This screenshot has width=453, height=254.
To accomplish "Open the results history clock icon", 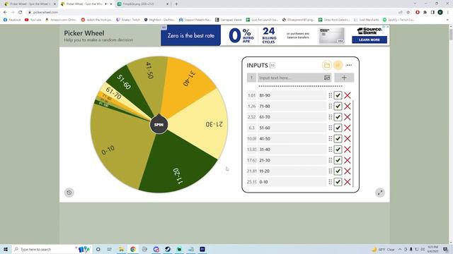I will point(69,193).
